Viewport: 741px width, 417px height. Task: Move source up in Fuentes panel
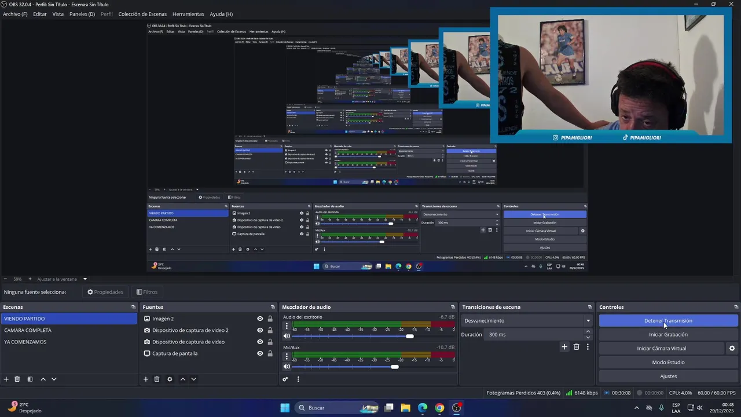(x=182, y=379)
